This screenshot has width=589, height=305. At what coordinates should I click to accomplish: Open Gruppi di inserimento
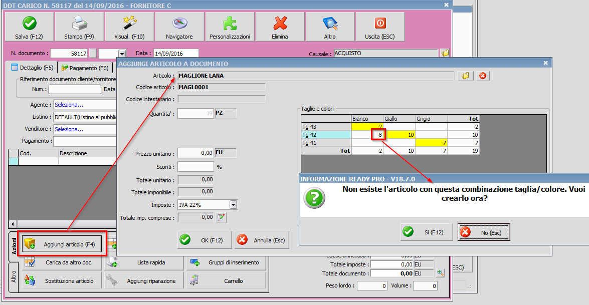pyautogui.click(x=226, y=262)
